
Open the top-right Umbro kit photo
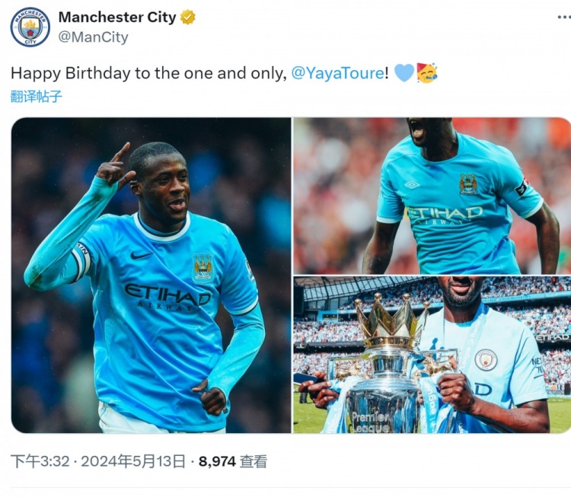432,196
